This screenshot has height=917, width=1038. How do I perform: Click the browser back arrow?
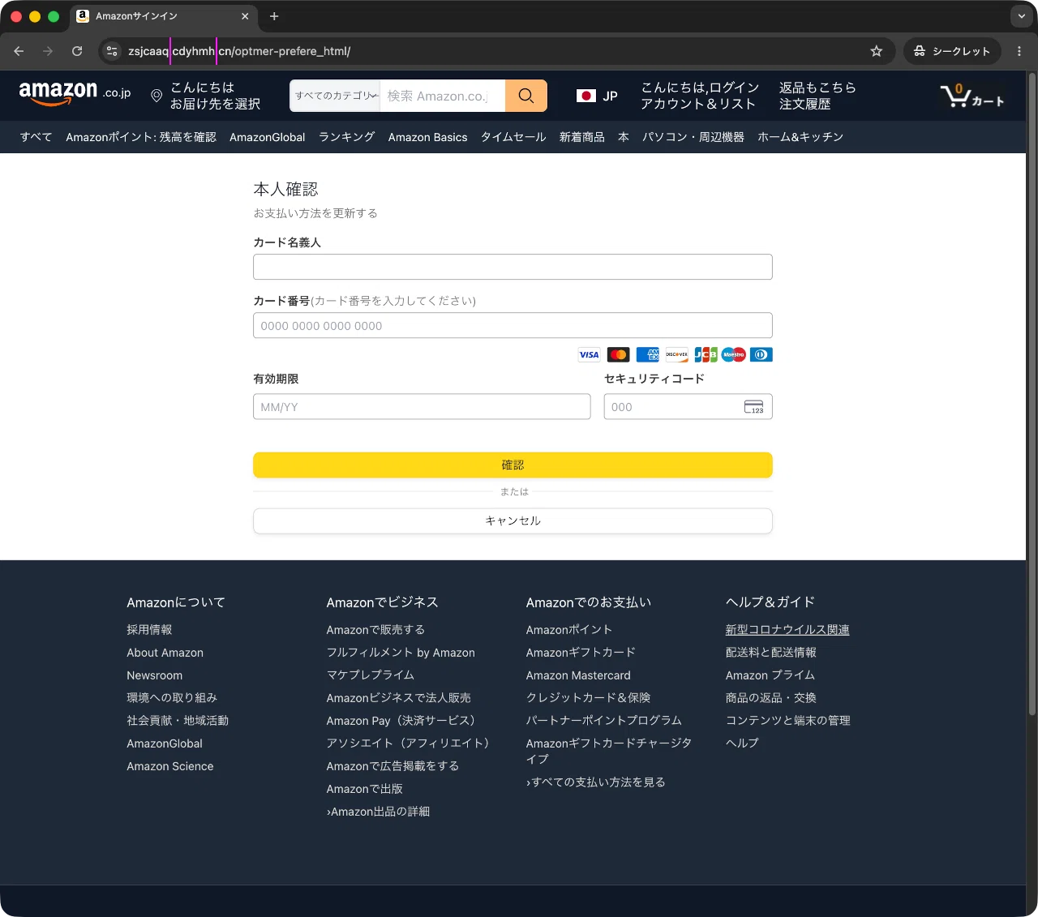coord(19,51)
